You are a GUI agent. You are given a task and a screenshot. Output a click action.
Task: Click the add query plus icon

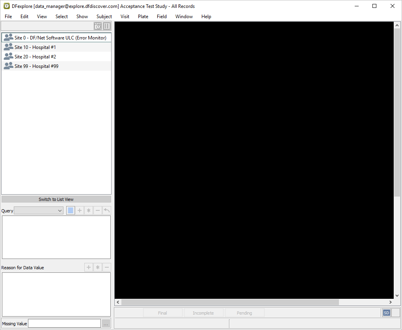tap(80, 211)
